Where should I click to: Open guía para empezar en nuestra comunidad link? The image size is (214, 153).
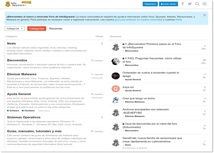pyautogui.click(x=138, y=20)
